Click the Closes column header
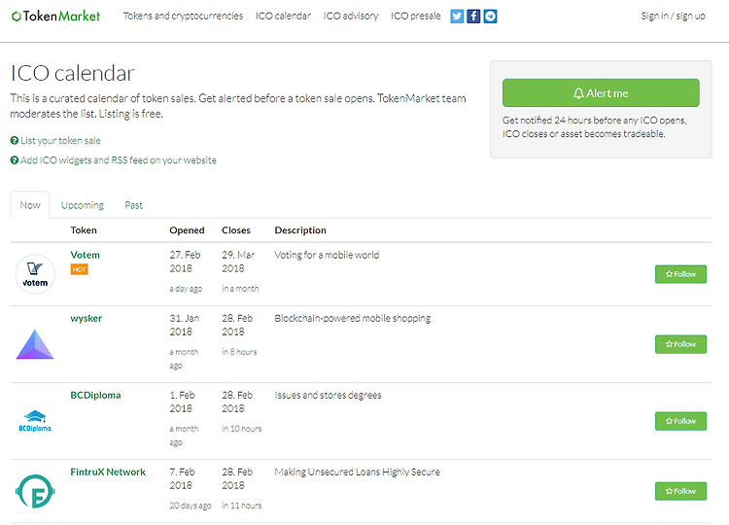The image size is (729, 525). point(236,230)
